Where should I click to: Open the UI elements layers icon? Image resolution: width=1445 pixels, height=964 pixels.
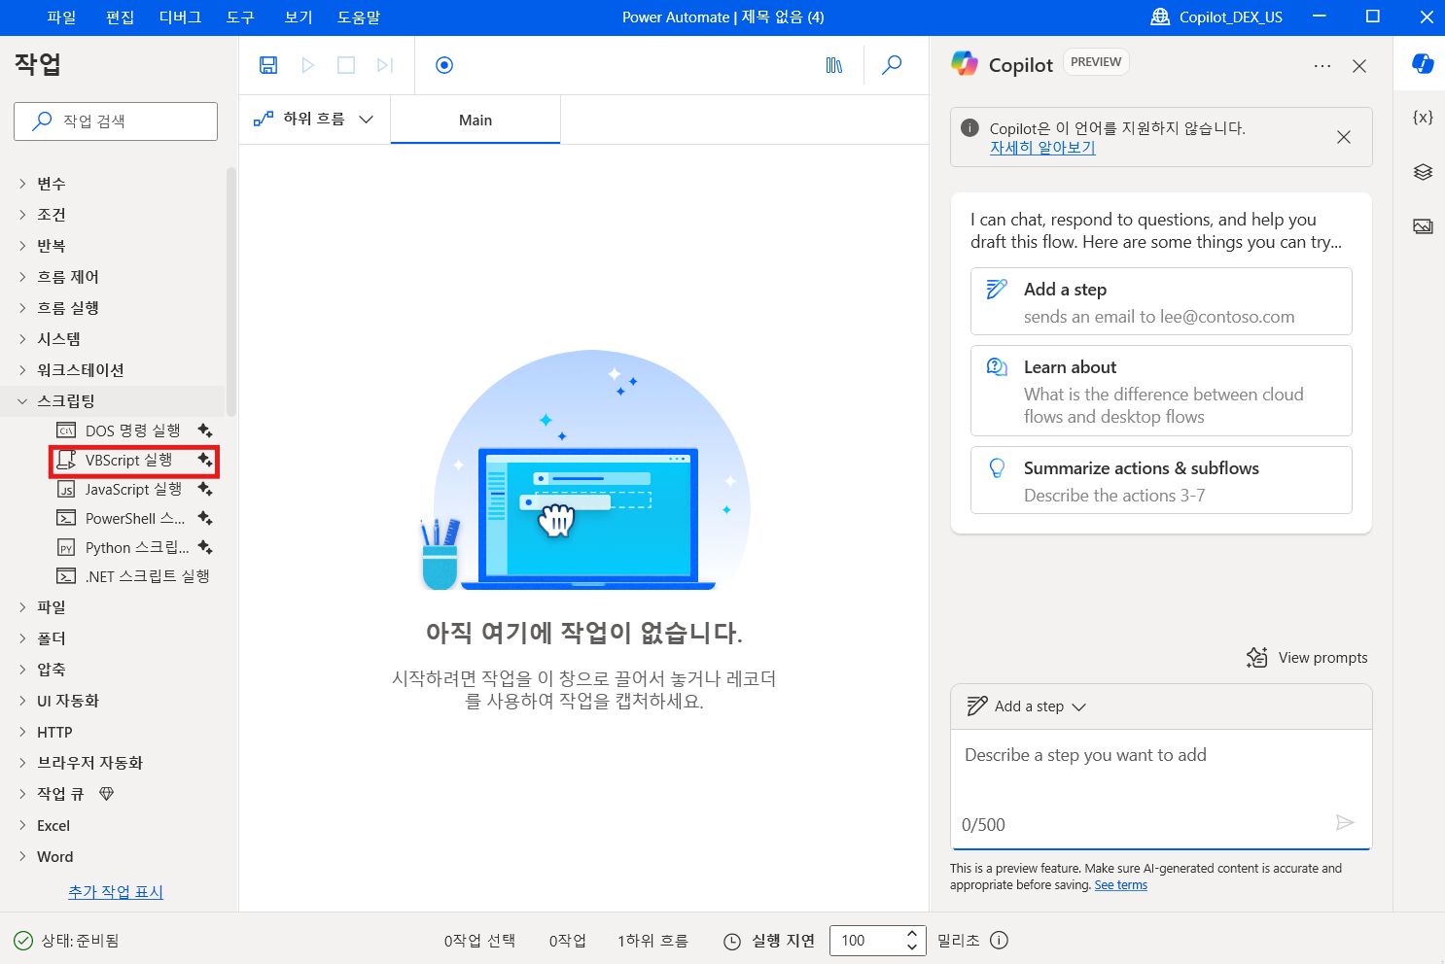(1423, 172)
